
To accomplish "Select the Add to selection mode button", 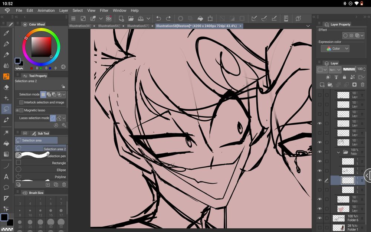I will tap(49, 94).
